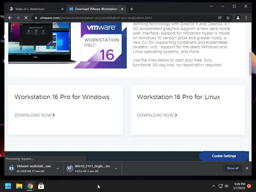Image resolution: width=256 pixels, height=192 pixels.
Task: Go back to the previous page
Action: pos(10,18)
